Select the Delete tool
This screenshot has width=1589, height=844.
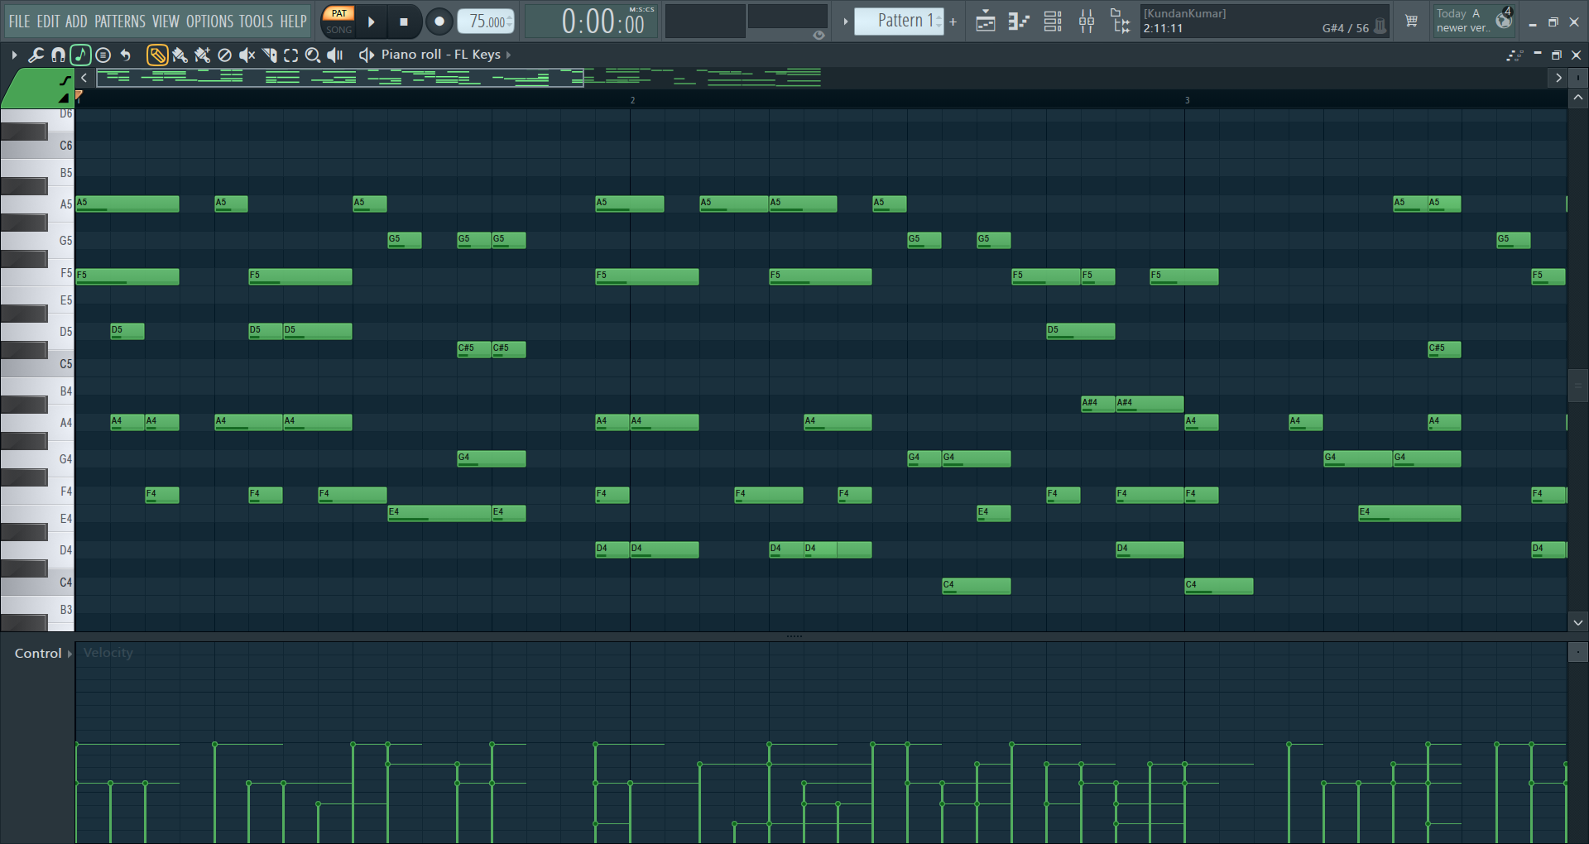tap(224, 55)
